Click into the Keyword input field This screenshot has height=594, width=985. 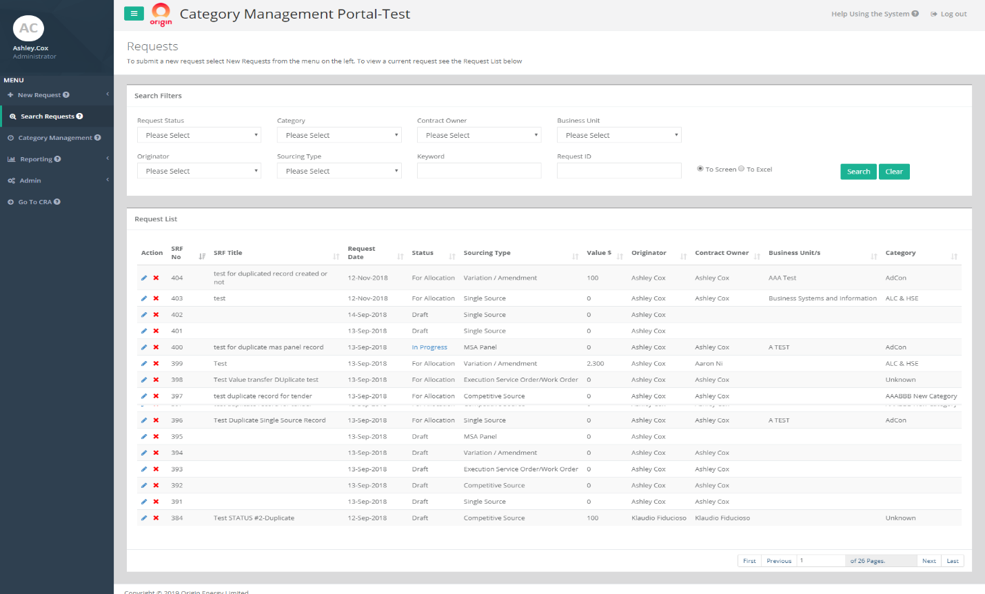(x=479, y=171)
